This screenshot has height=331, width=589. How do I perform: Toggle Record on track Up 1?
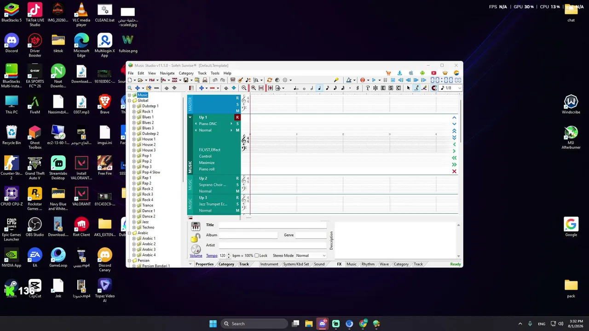pos(237,117)
